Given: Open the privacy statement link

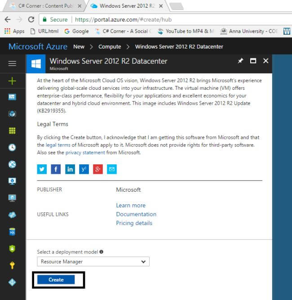Looking at the screenshot, I should click(x=85, y=153).
